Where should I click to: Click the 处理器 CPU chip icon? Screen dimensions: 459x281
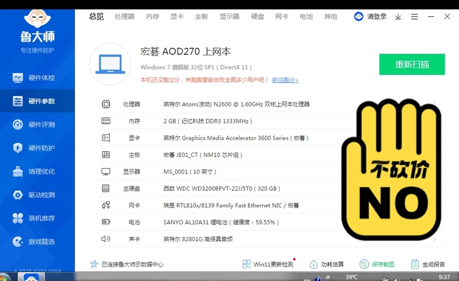[x=106, y=104]
